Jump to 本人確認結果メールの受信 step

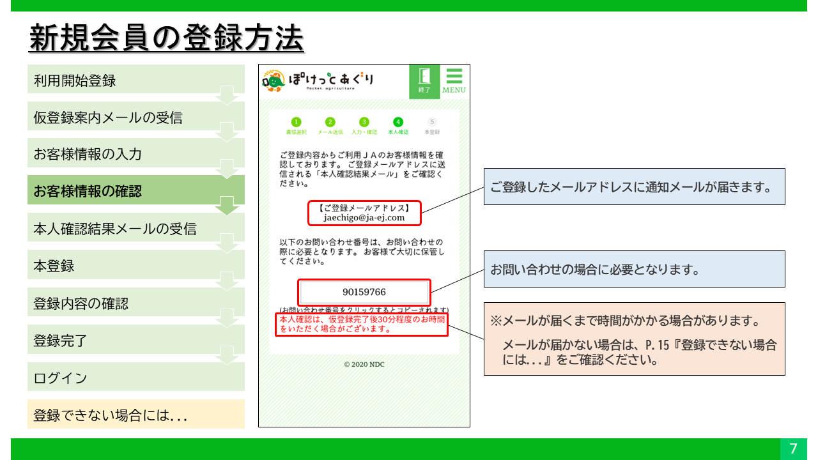pyautogui.click(x=135, y=228)
